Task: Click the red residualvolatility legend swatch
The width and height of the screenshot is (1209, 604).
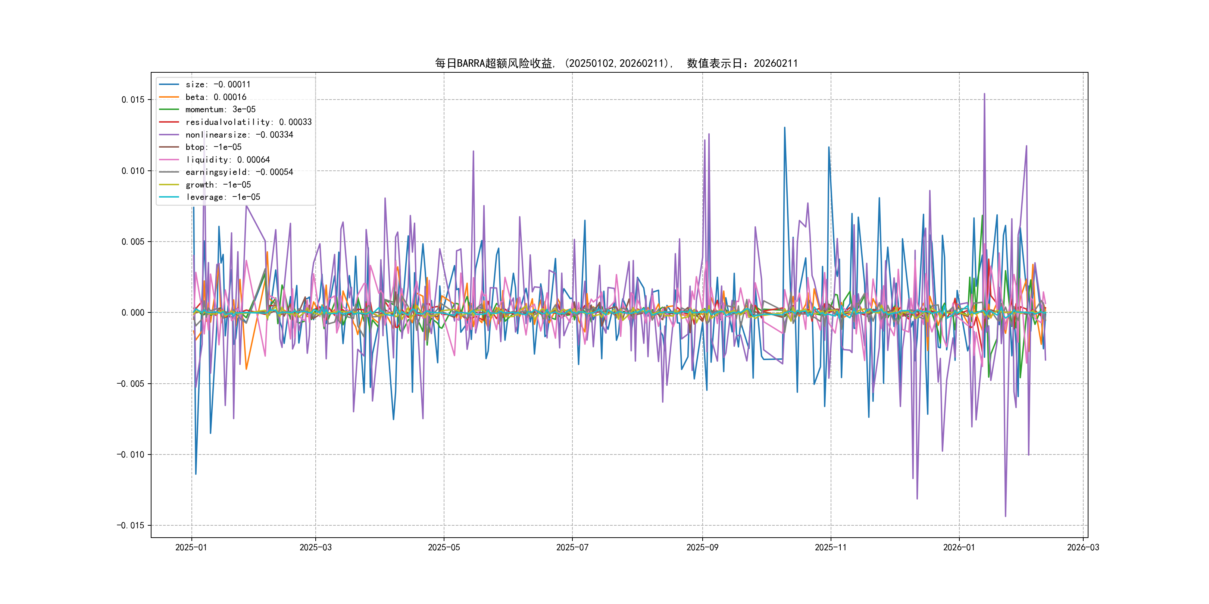Action: coord(169,122)
